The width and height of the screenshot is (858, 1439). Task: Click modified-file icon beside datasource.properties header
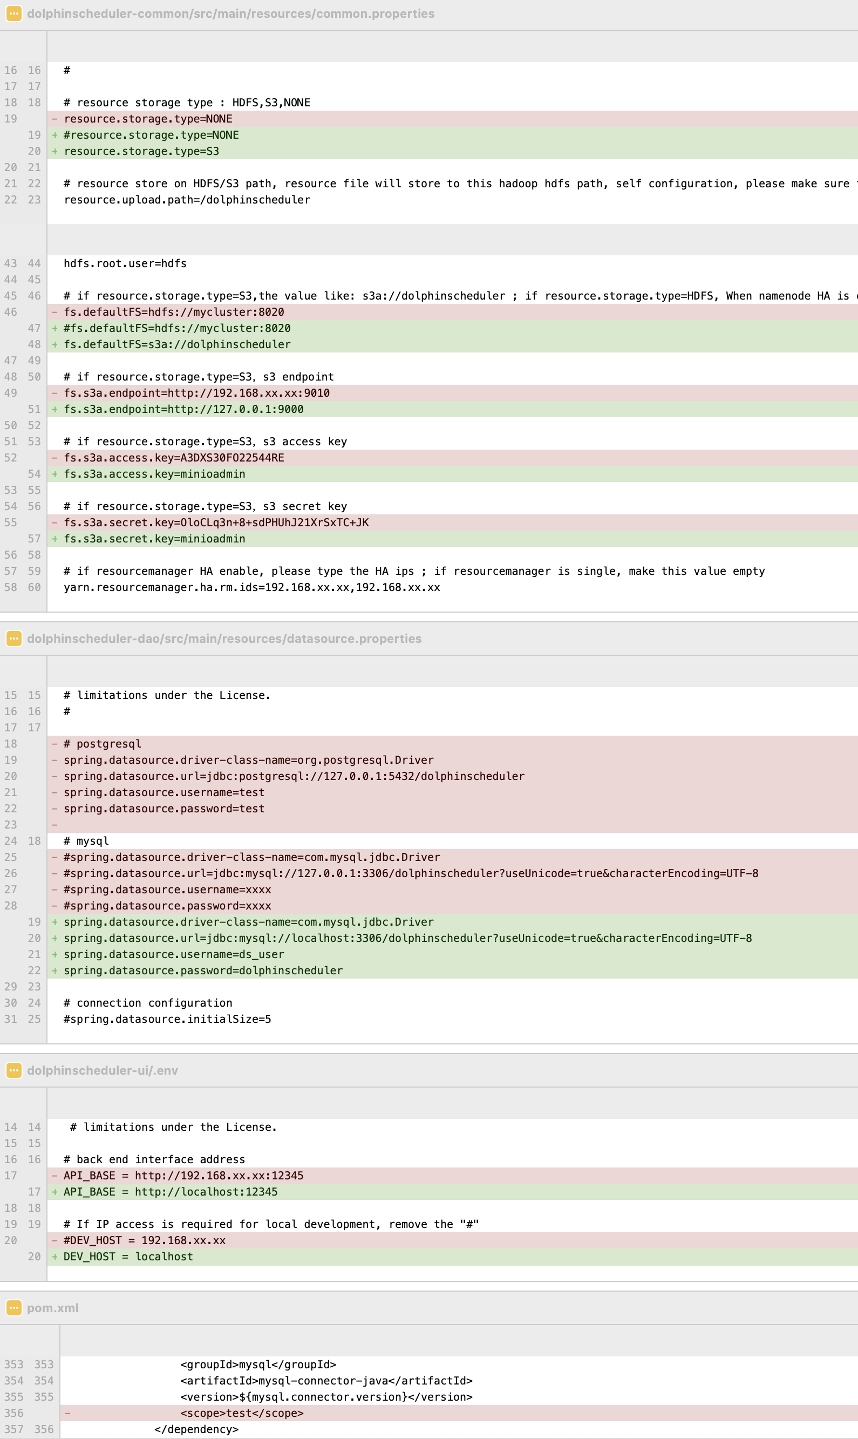(x=14, y=639)
